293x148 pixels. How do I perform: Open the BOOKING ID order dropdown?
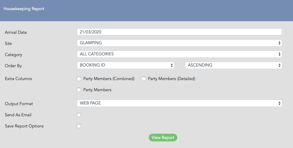(125, 65)
